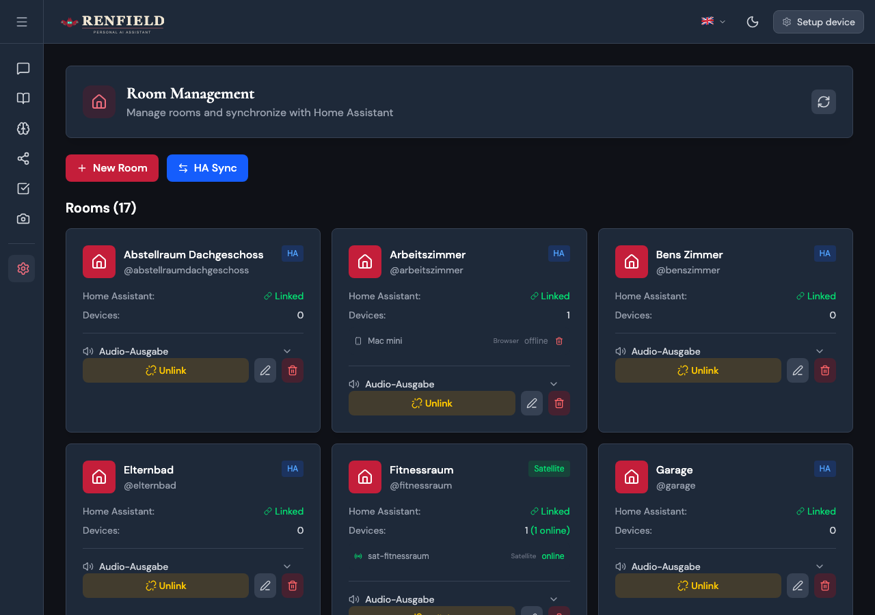Expand Audio-Ausgabe in Fitnessraum
The image size is (875, 615).
click(554, 599)
